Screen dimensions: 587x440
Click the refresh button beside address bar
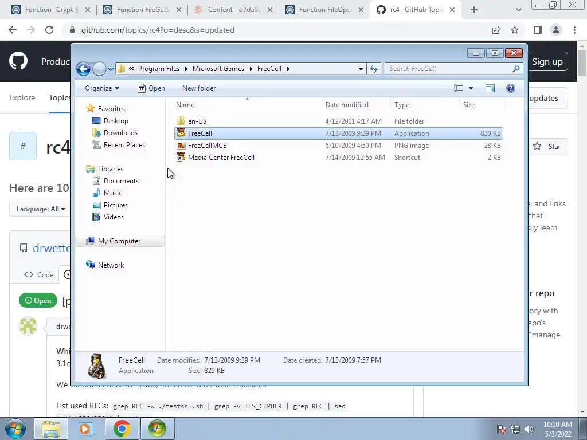tap(374, 69)
